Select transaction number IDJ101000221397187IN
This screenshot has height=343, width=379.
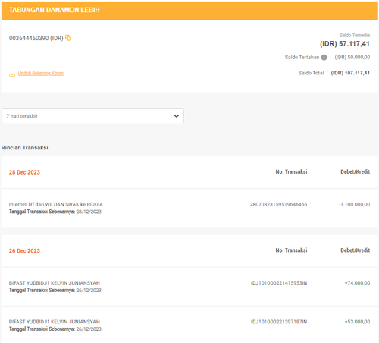coord(279,322)
